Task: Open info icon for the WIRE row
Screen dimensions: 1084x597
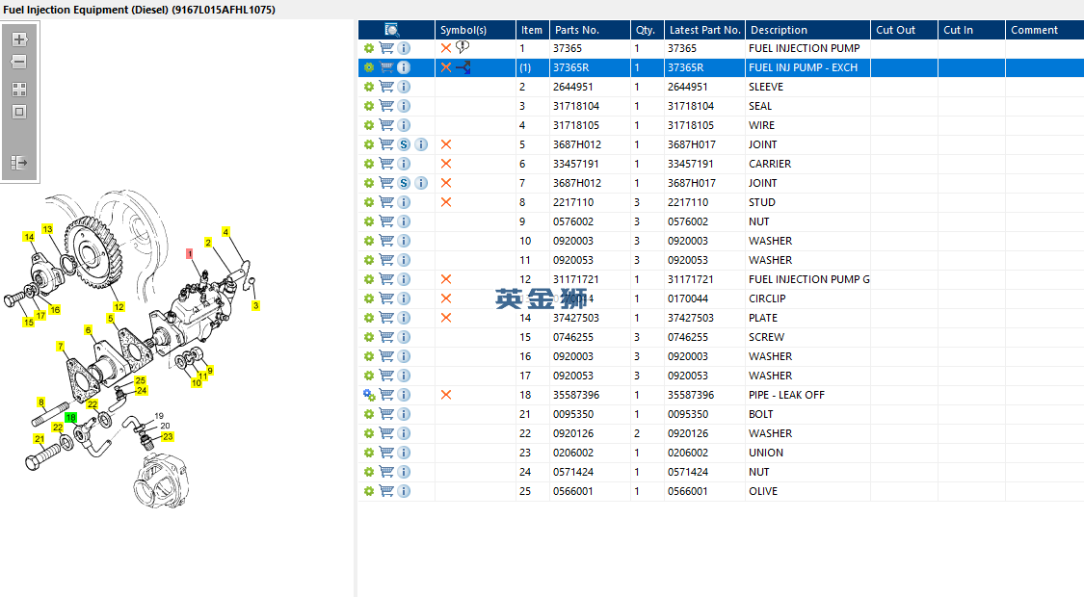Action: pyautogui.click(x=405, y=126)
